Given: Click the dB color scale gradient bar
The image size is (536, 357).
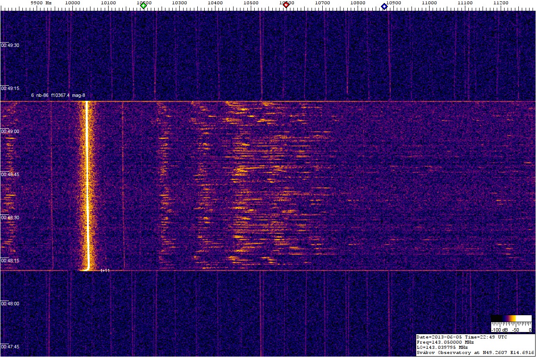Looking at the screenshot, I should (511, 318).
